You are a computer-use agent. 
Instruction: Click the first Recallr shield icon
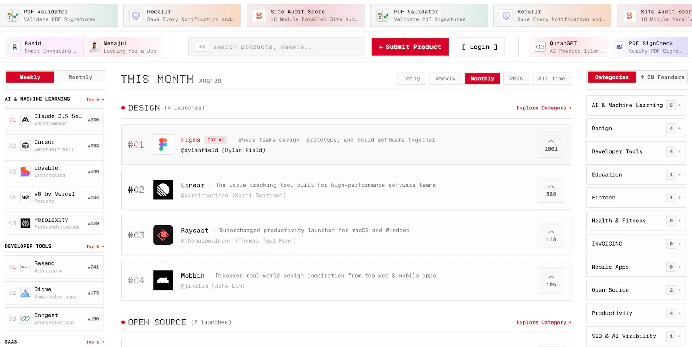(x=136, y=16)
